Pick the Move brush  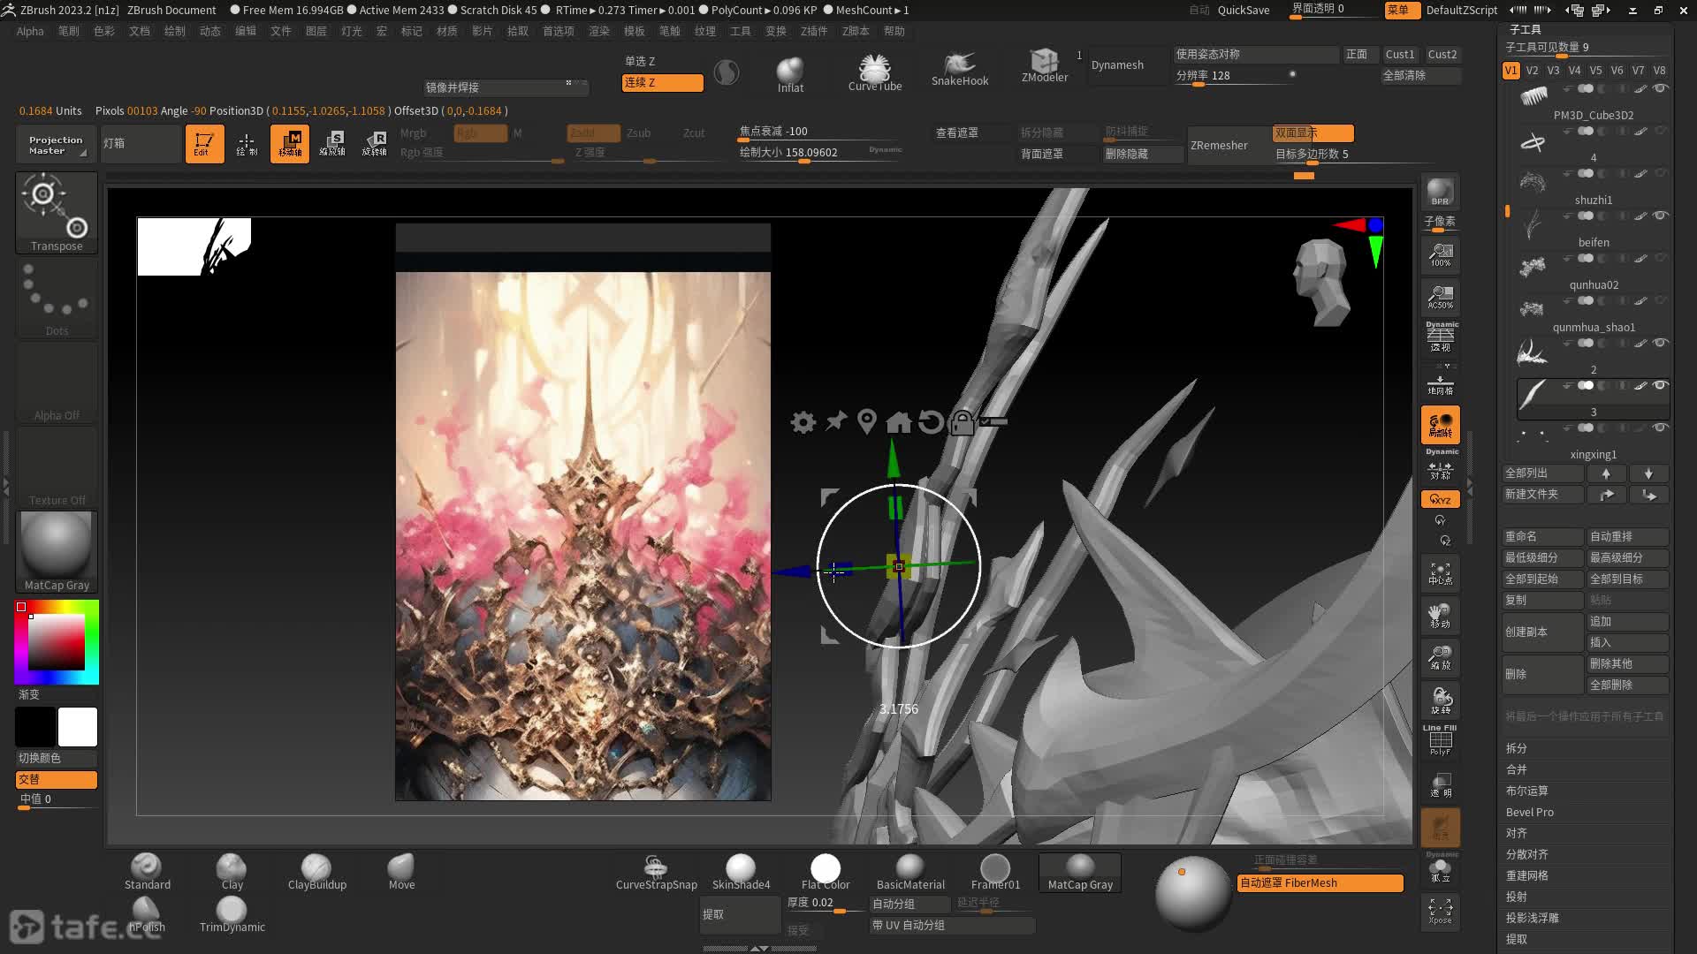tap(401, 872)
